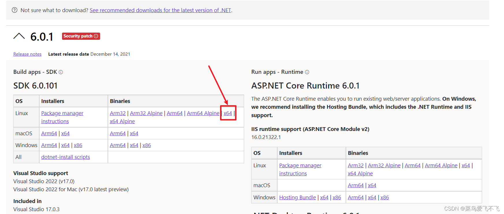
Task: Click the 'December 14, 2021' release date
Action: [x=110, y=54]
